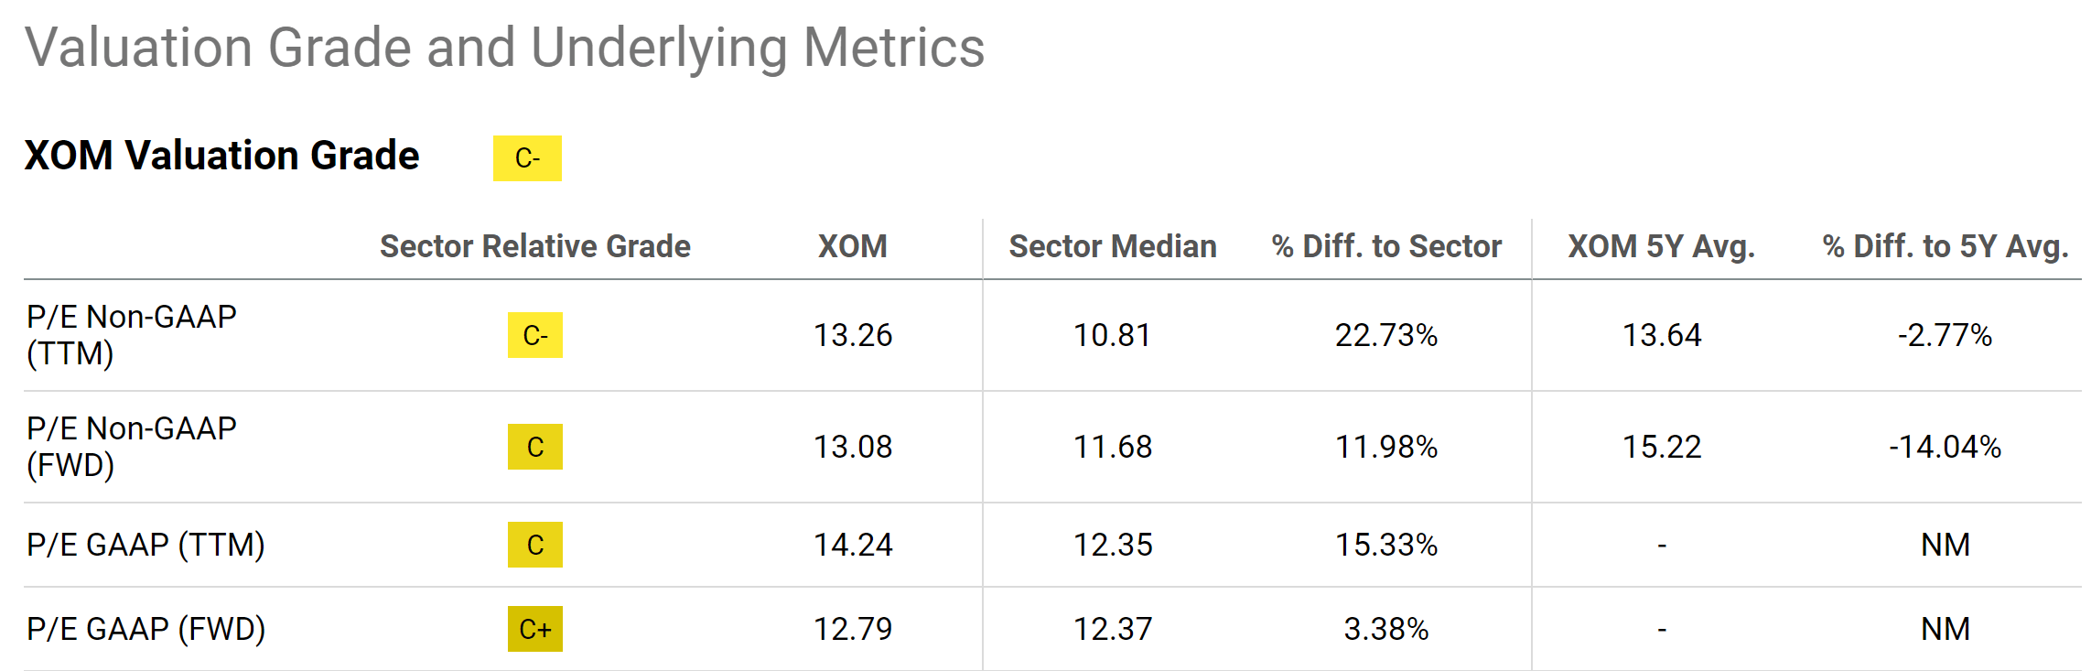Click the P/E Non-GAAP (TTM) C- grade badge
This screenshot has width=2091, height=671.
(x=535, y=335)
